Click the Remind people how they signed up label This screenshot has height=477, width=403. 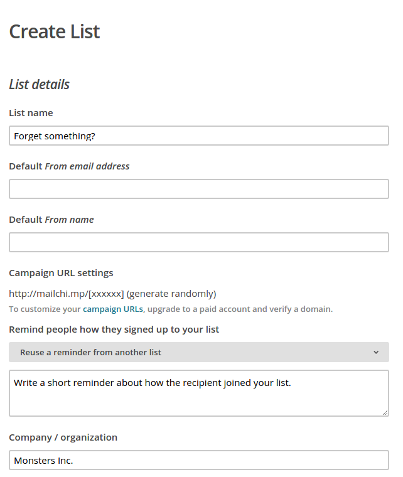[x=114, y=330]
